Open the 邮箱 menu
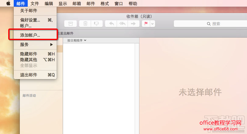247x134 pixels. click(x=77, y=3)
